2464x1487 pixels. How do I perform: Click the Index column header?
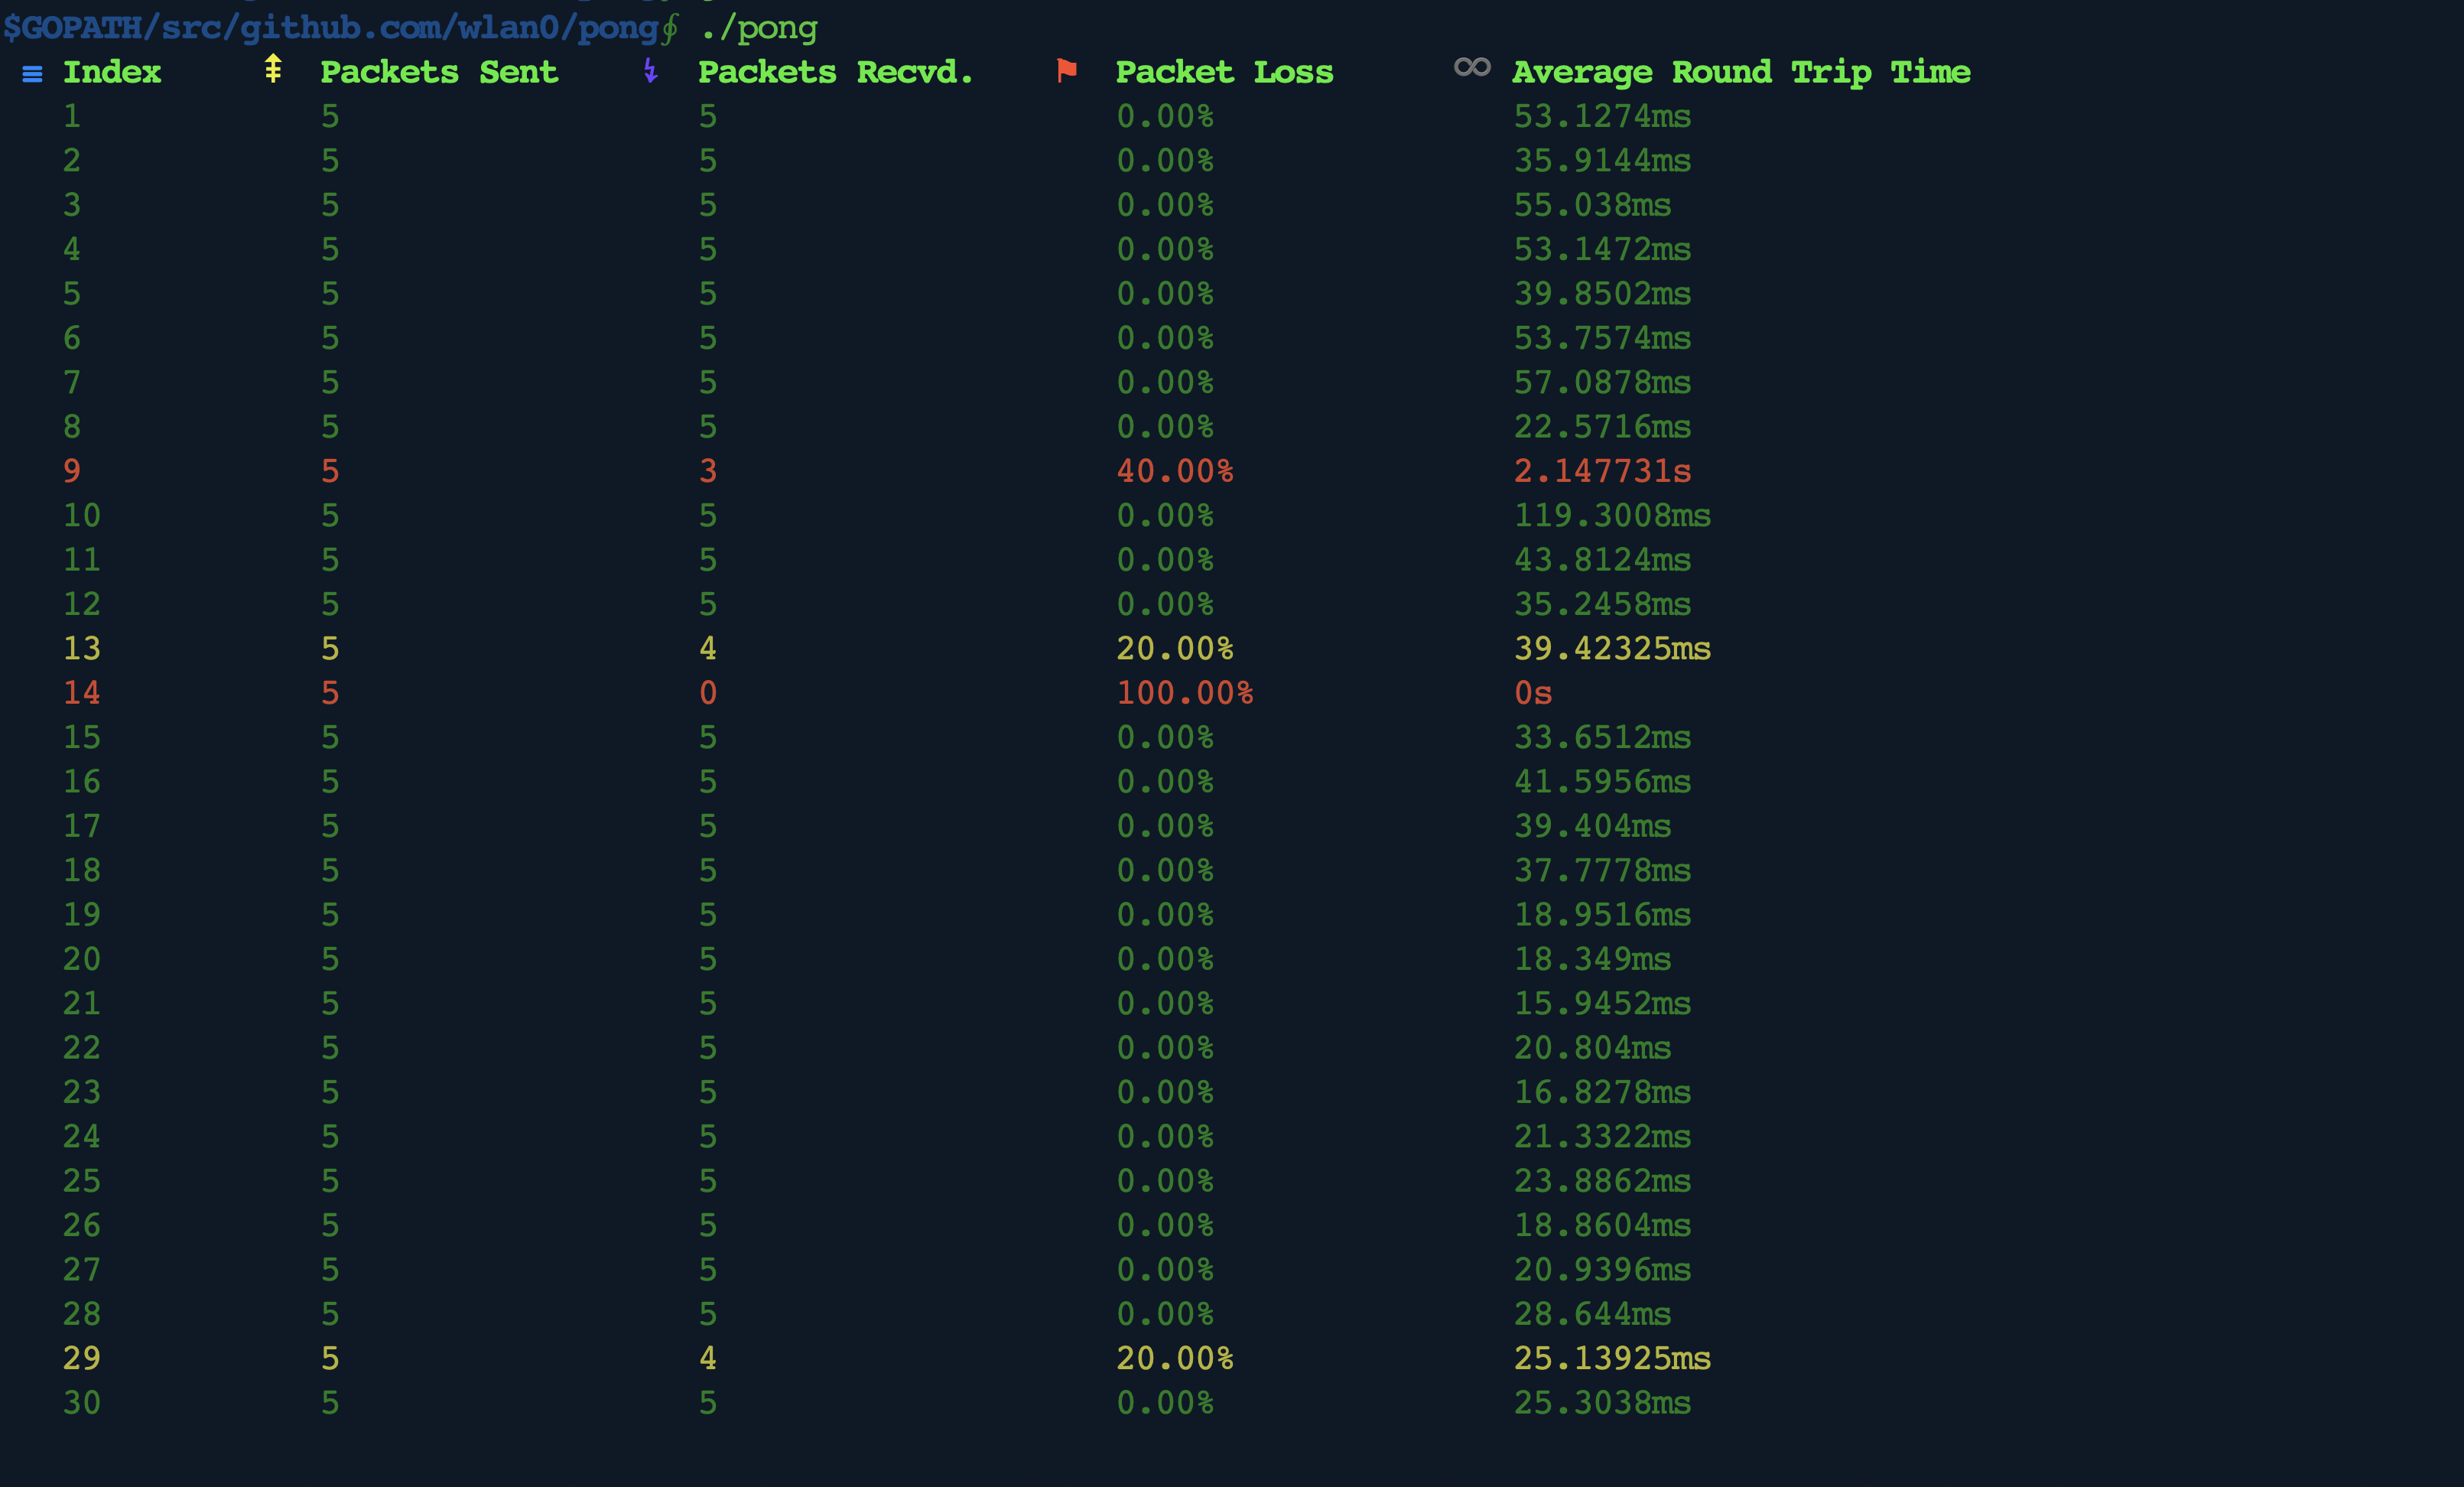(x=112, y=72)
